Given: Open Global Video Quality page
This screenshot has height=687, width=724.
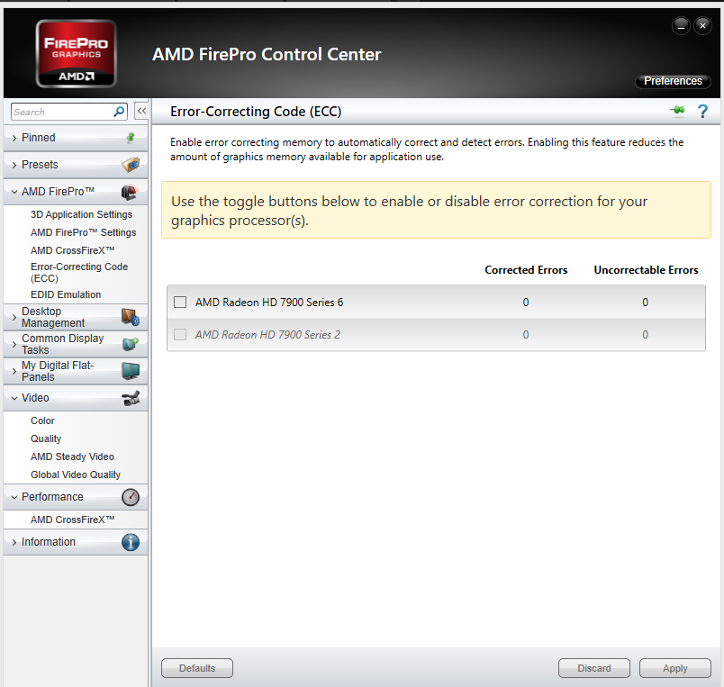Looking at the screenshot, I should 76,475.
